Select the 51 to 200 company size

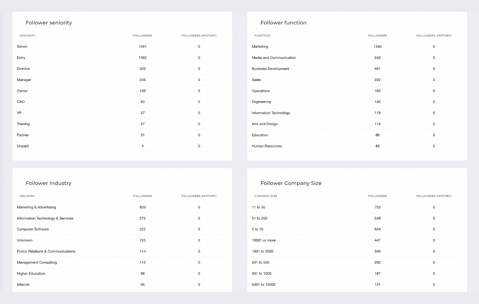260,218
